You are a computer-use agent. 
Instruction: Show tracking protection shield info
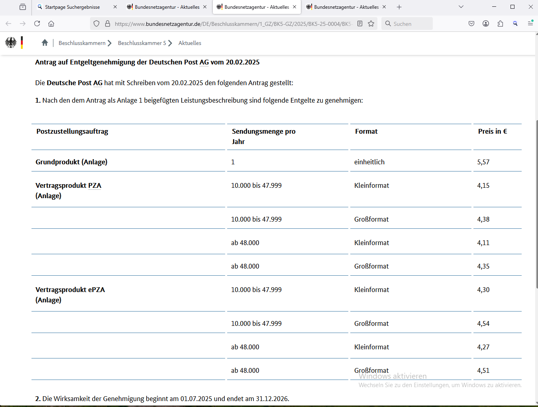(96, 23)
